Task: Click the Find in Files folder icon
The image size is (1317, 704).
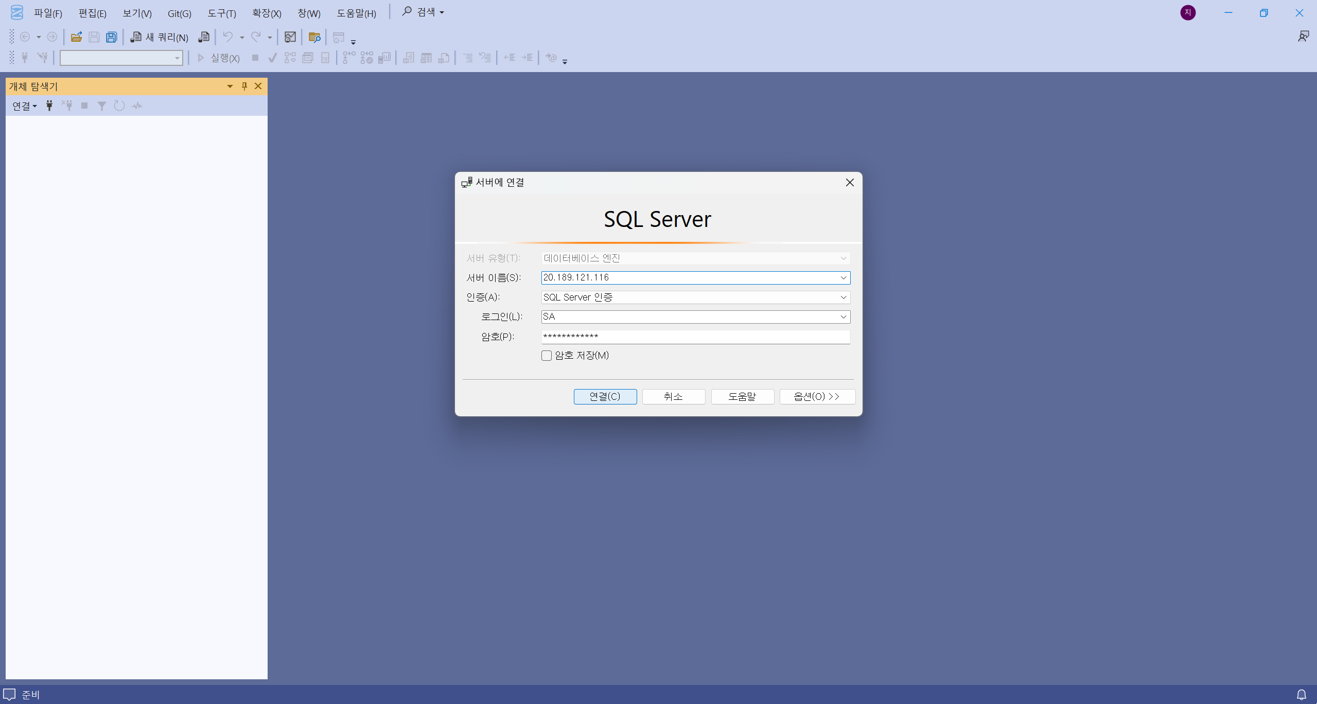Action: (314, 37)
